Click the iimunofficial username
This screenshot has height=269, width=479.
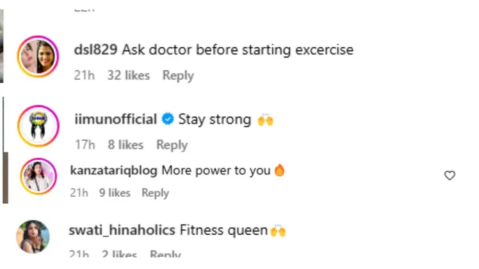116,119
